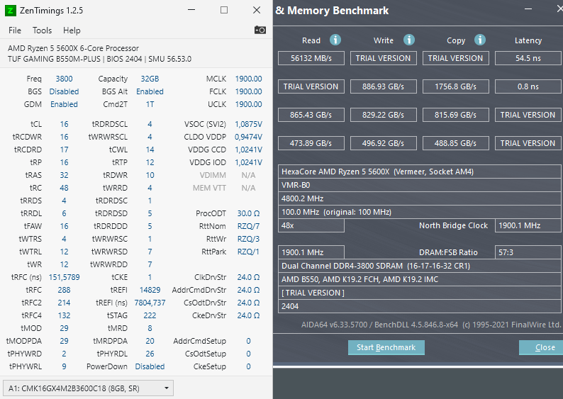
Task: Expand the A1 memory module dropdown
Action: coord(89,388)
